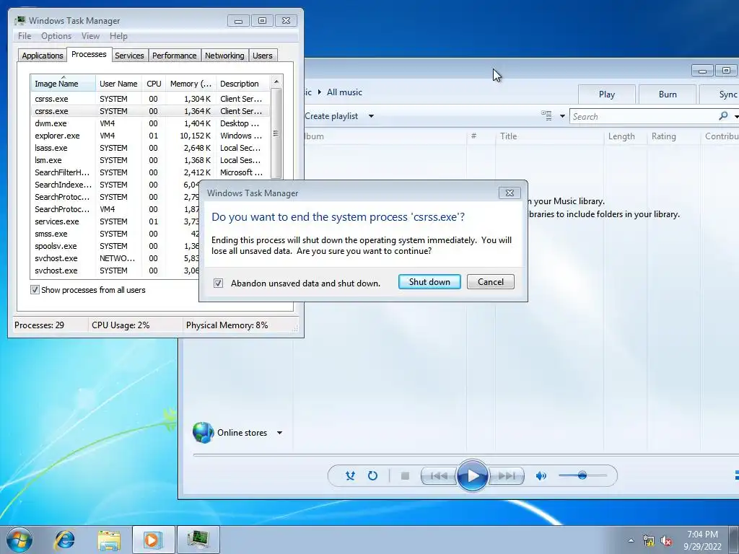Click the Online stores globe icon

(203, 432)
